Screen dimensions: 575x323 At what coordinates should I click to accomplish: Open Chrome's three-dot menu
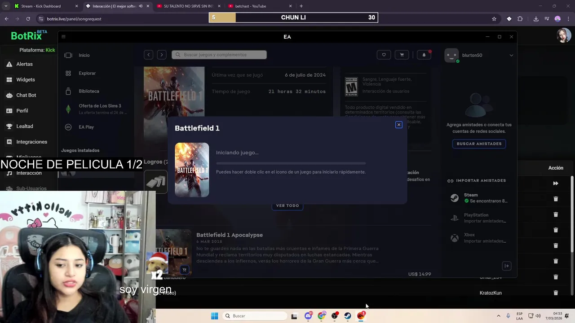[568, 19]
